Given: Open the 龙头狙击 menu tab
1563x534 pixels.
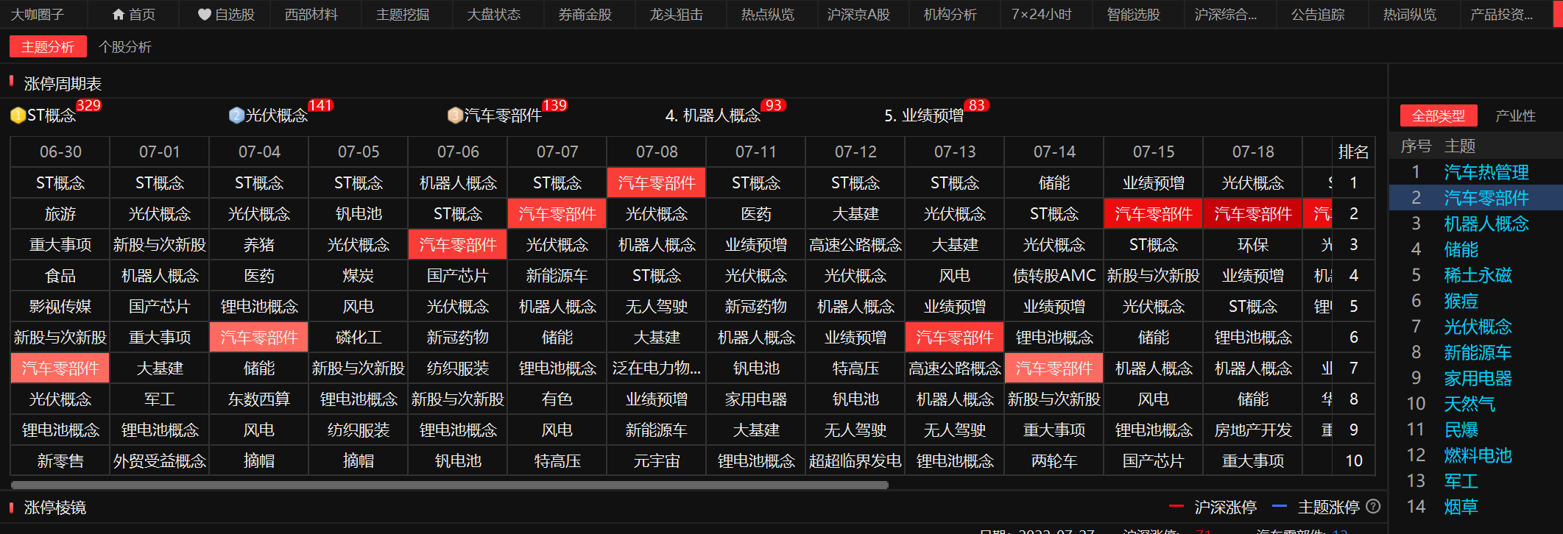Looking at the screenshot, I should pyautogui.click(x=676, y=15).
